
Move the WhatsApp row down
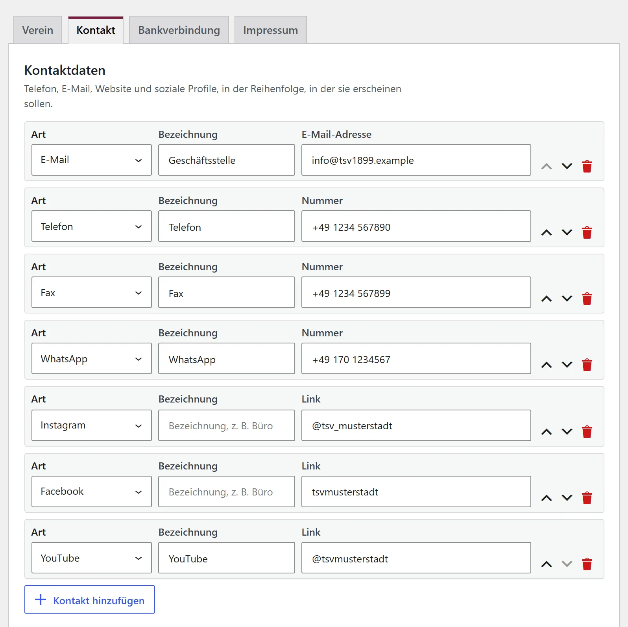click(x=567, y=365)
